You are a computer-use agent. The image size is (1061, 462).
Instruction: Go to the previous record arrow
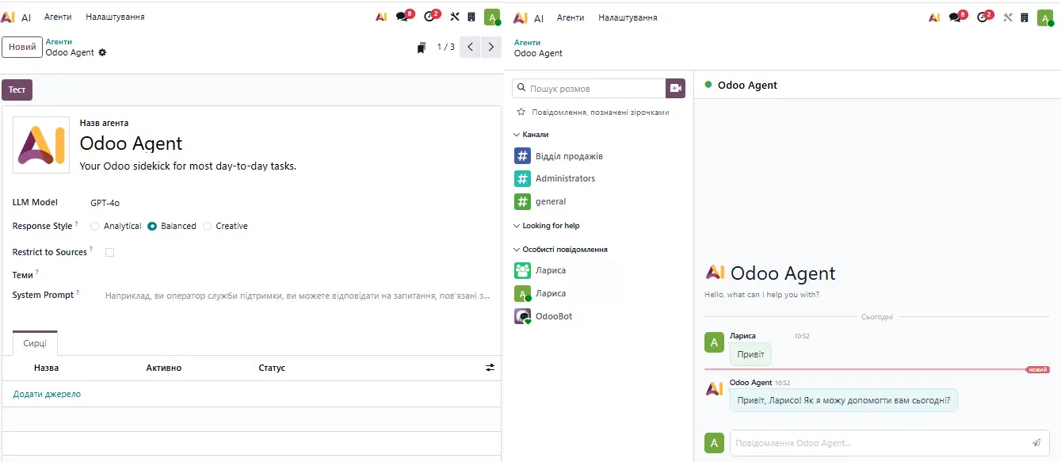(x=471, y=47)
